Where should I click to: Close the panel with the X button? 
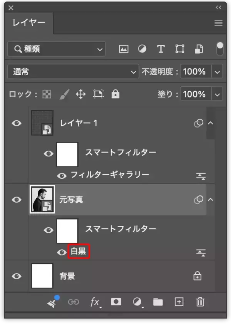tap(11, 8)
